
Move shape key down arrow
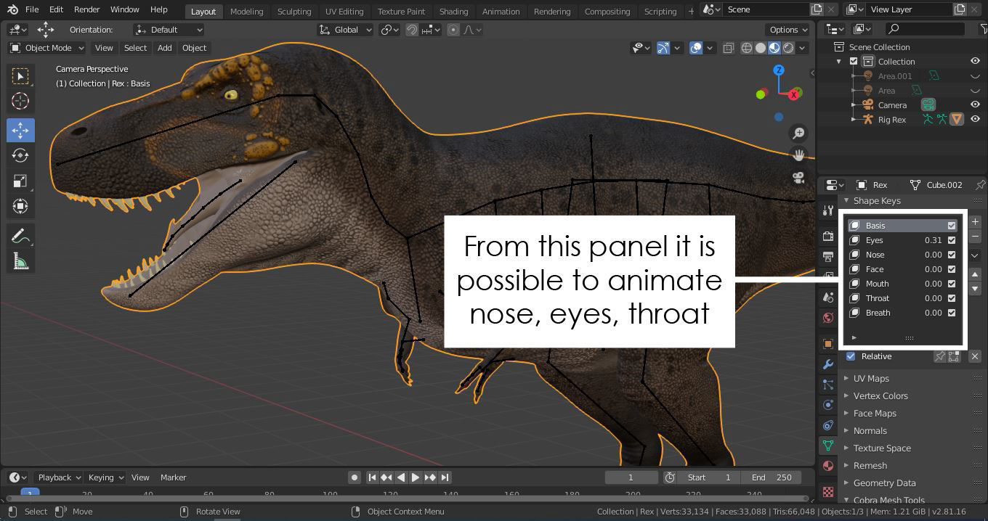point(975,289)
